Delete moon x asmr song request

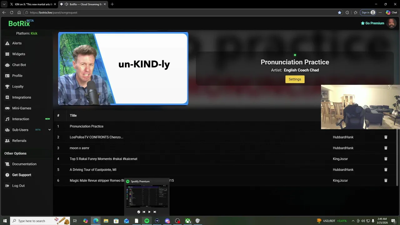(386, 148)
